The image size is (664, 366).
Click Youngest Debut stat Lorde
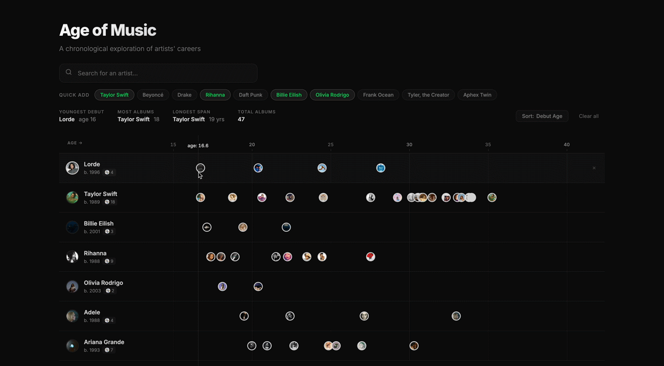pos(67,119)
